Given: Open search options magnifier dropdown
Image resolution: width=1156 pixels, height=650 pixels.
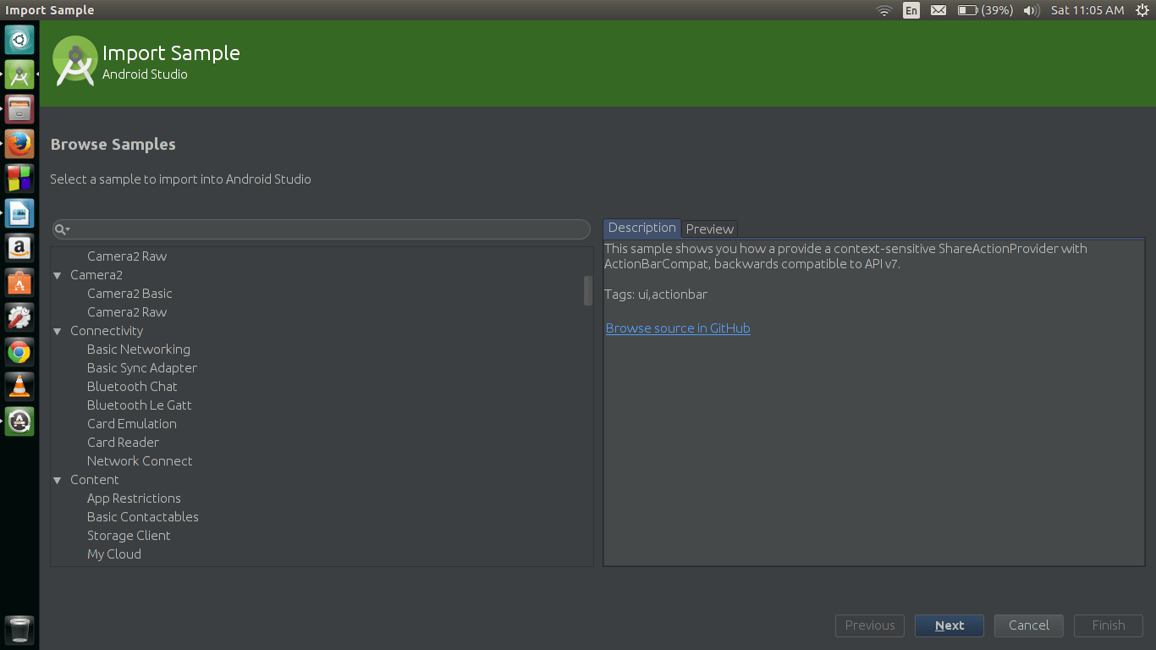Looking at the screenshot, I should pyautogui.click(x=62, y=229).
